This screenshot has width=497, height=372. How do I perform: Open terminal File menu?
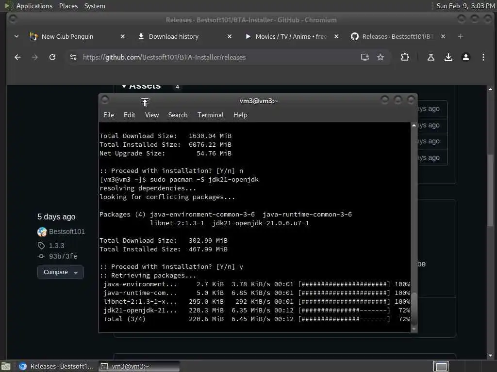click(x=108, y=115)
